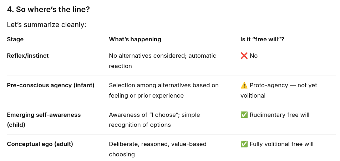Viewport: 340px width, 161px height.
Task: Click the "4. So where's the line?" heading
Action: 48,10
